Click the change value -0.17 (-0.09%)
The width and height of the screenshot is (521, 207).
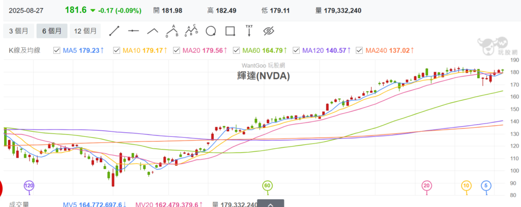pyautogui.click(x=120, y=11)
